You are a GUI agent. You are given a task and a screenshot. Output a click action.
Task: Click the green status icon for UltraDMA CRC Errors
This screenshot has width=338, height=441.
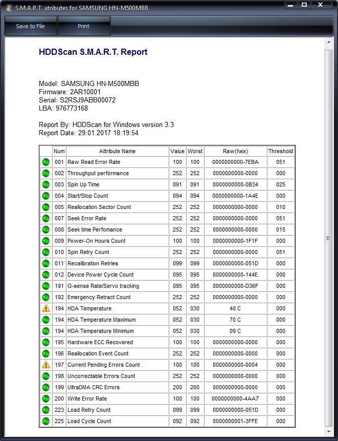pyautogui.click(x=46, y=387)
